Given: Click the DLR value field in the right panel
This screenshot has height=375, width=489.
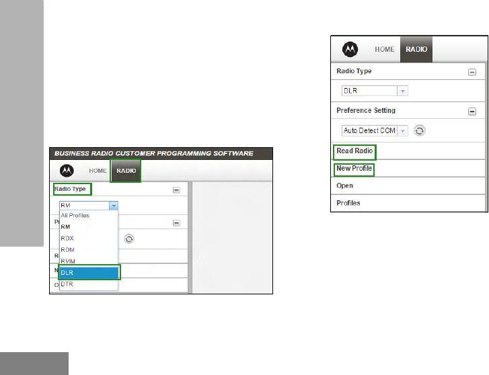Looking at the screenshot, I should 369,91.
